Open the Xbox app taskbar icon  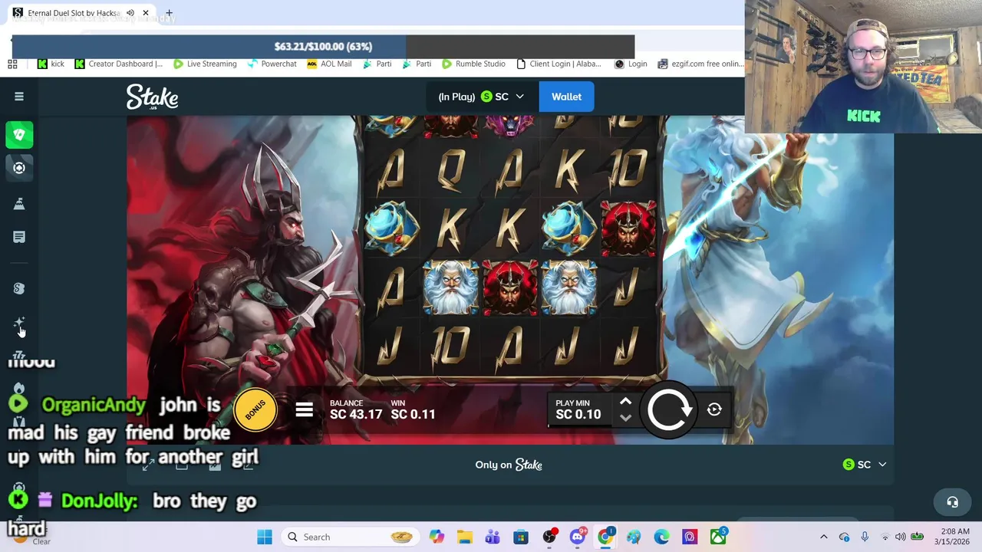click(x=718, y=537)
